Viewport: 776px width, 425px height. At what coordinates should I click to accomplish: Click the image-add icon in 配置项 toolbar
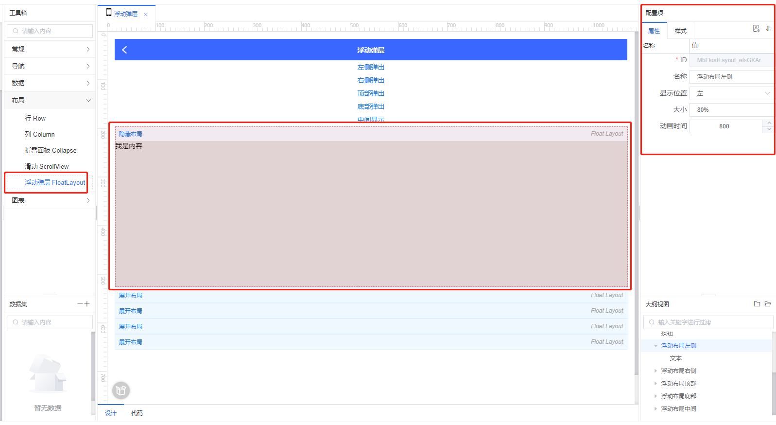(756, 29)
